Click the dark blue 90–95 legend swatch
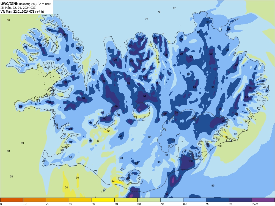The width and height of the screenshot is (275, 206). [218, 200]
